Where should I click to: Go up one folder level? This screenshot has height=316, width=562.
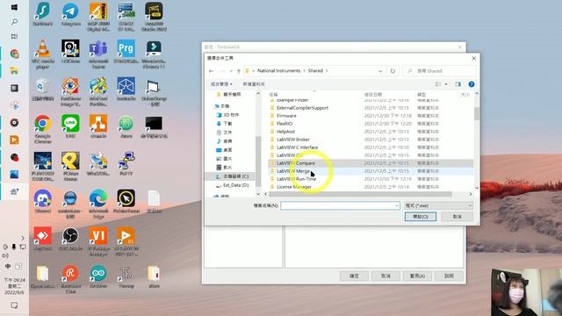click(238, 71)
